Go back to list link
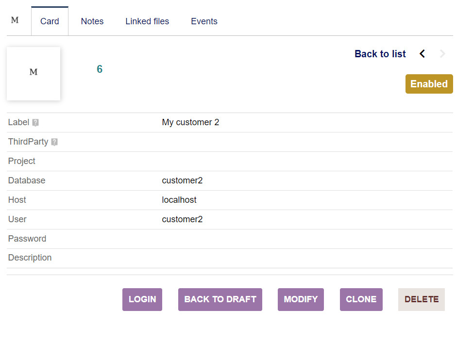Screen dimensions: 456x343 pyautogui.click(x=380, y=54)
